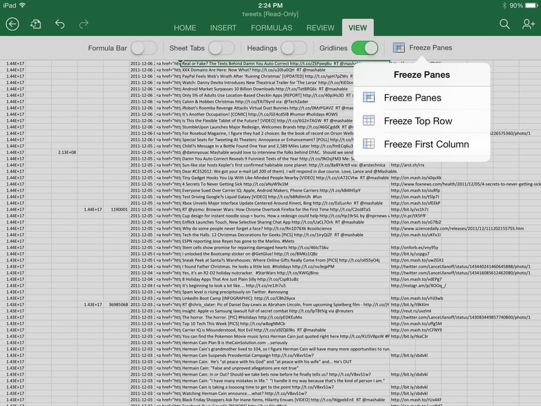
Task: Turn on Sheet Tabs toggle
Action: (x=221, y=48)
